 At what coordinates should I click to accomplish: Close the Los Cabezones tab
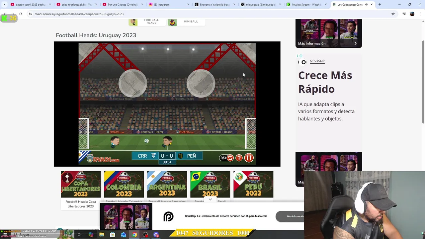[x=372, y=5]
